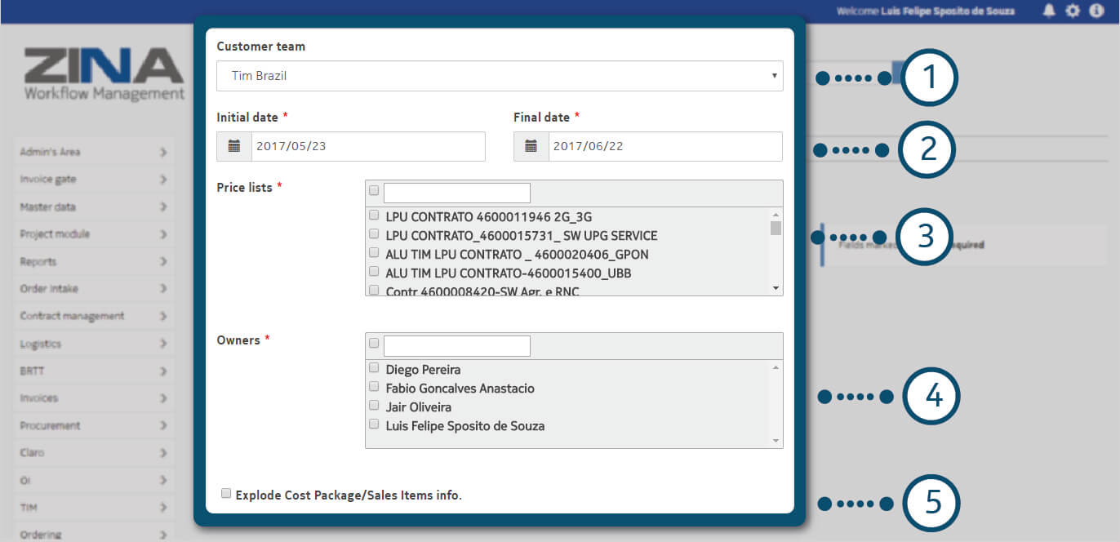Tick LPU CONTRATO 4600011946 2G_3G checkbox
1120x542 pixels.
click(x=374, y=215)
